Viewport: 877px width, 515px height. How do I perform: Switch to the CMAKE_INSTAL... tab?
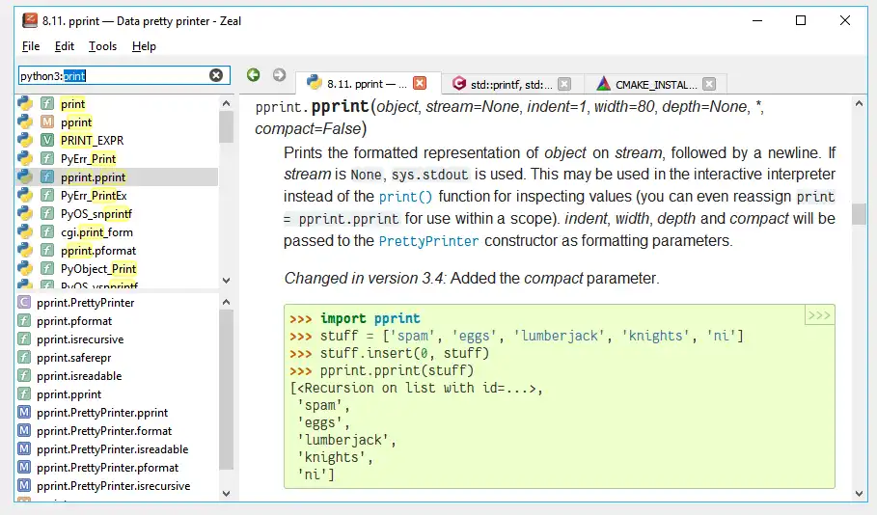coord(655,84)
